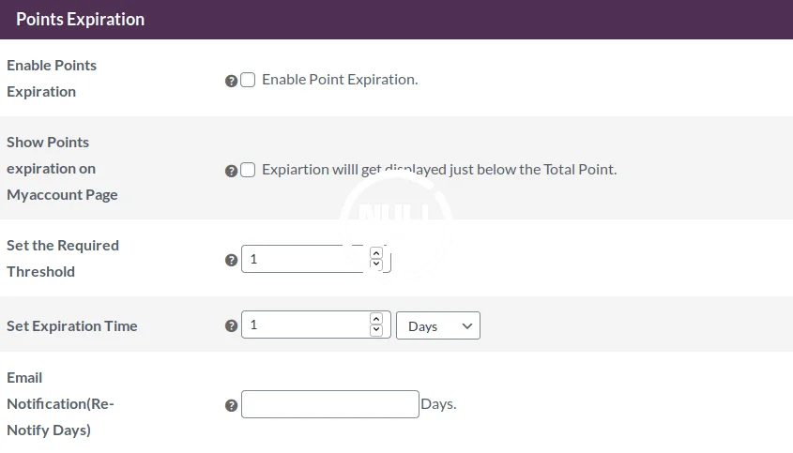Increment the Expiration Time with up arrow

click(376, 319)
